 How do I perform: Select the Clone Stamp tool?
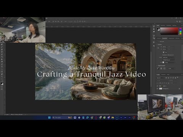(2, 49)
